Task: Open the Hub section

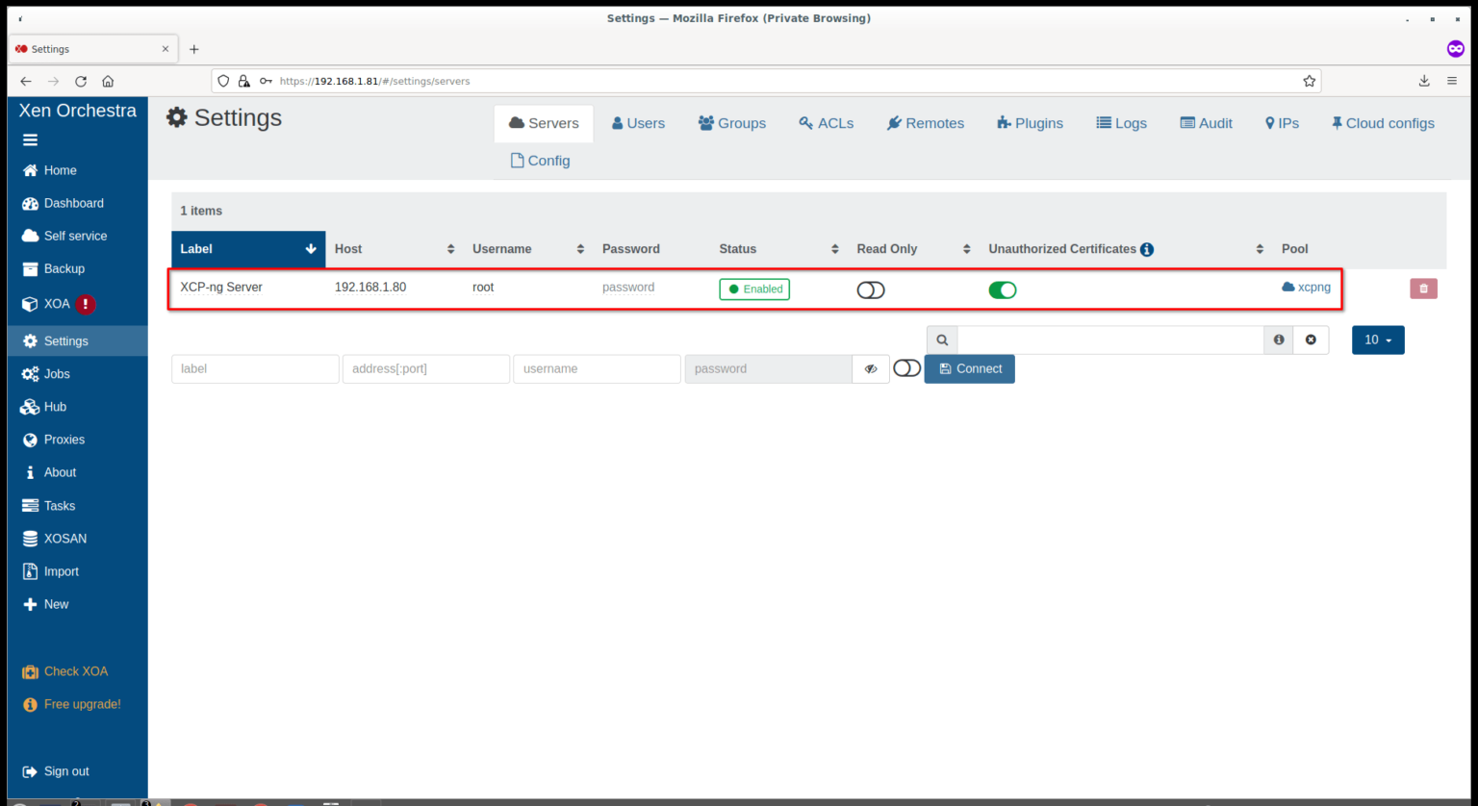Action: (55, 406)
